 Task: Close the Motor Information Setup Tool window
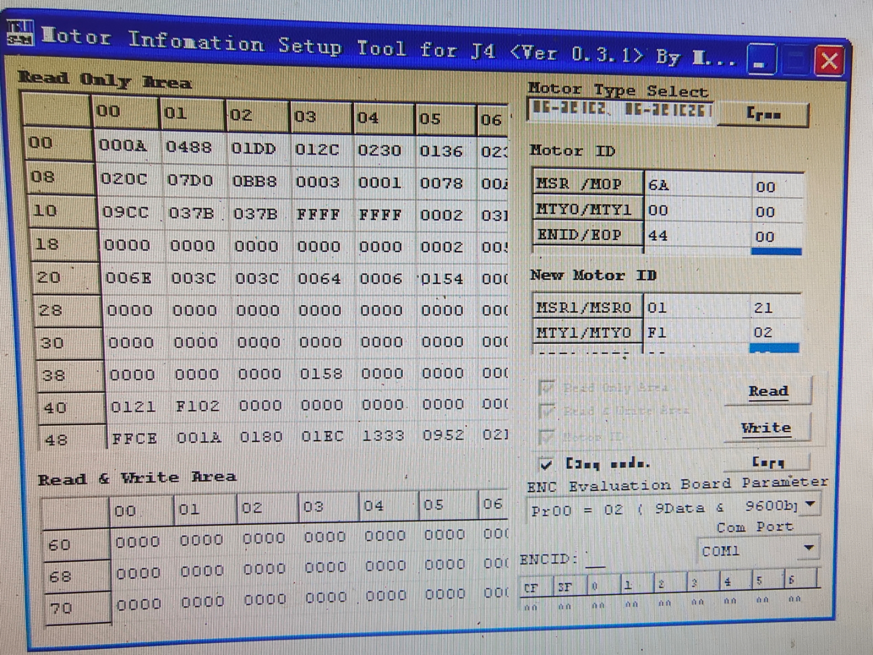coord(829,60)
